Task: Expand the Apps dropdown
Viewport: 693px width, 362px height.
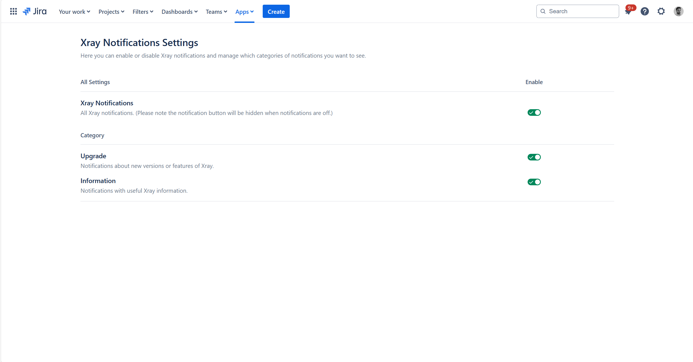Action: (245, 12)
